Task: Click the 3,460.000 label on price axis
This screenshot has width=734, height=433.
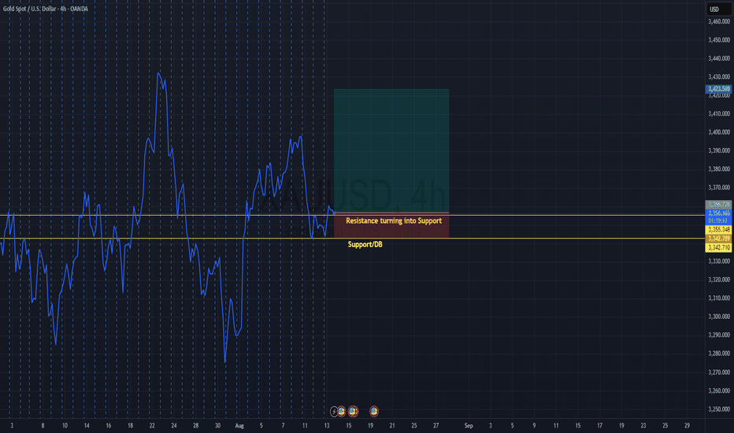Action: click(719, 21)
